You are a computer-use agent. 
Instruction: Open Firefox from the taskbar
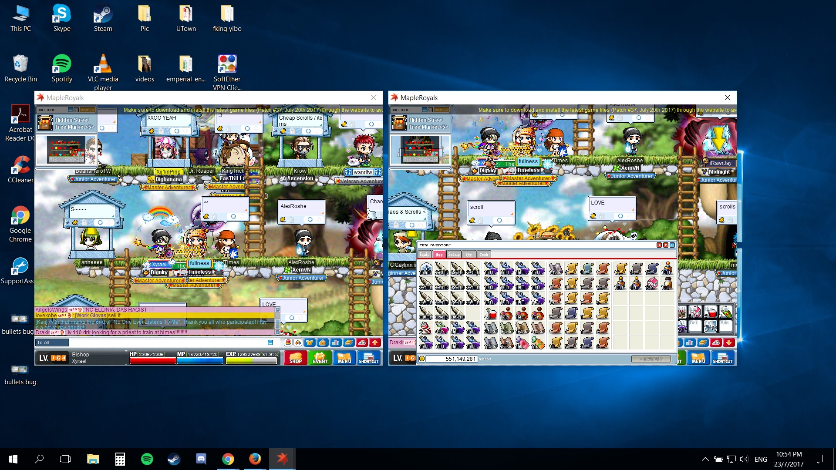(x=255, y=459)
